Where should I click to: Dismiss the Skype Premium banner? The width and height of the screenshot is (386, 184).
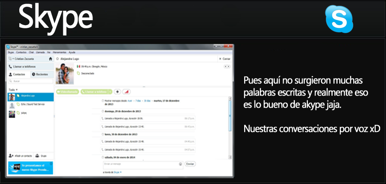[51, 163]
